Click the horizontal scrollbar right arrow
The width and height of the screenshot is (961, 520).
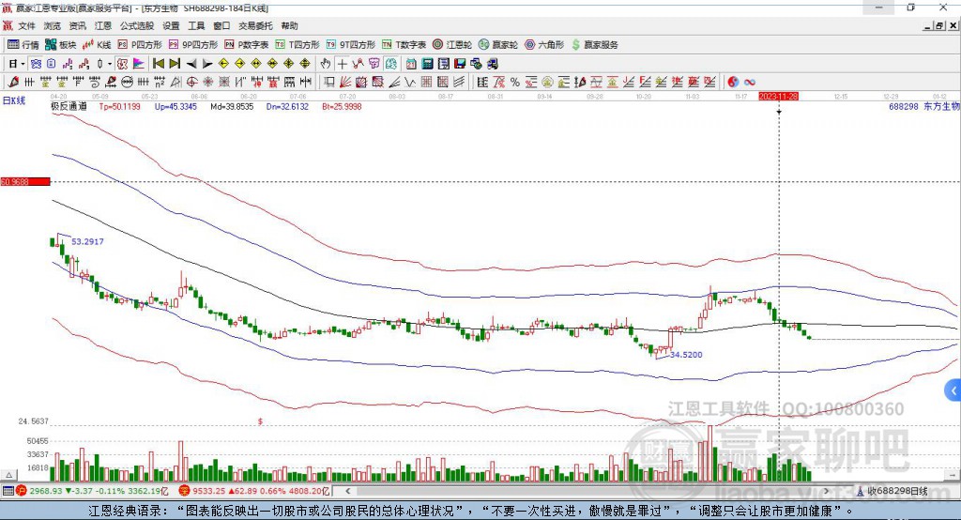pos(826,491)
